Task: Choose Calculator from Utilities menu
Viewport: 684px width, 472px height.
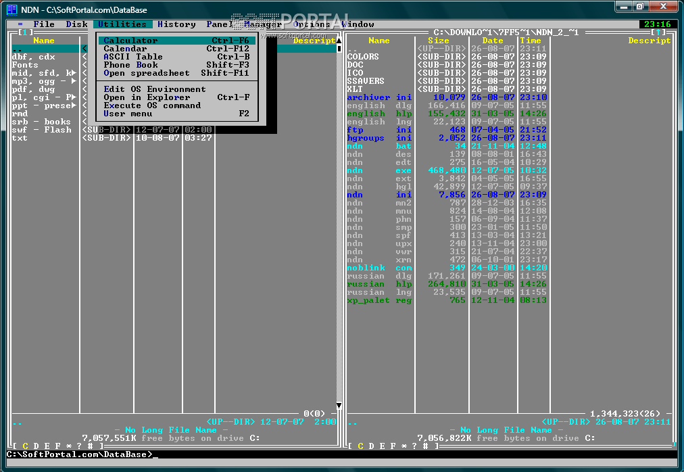Action: (x=176, y=41)
